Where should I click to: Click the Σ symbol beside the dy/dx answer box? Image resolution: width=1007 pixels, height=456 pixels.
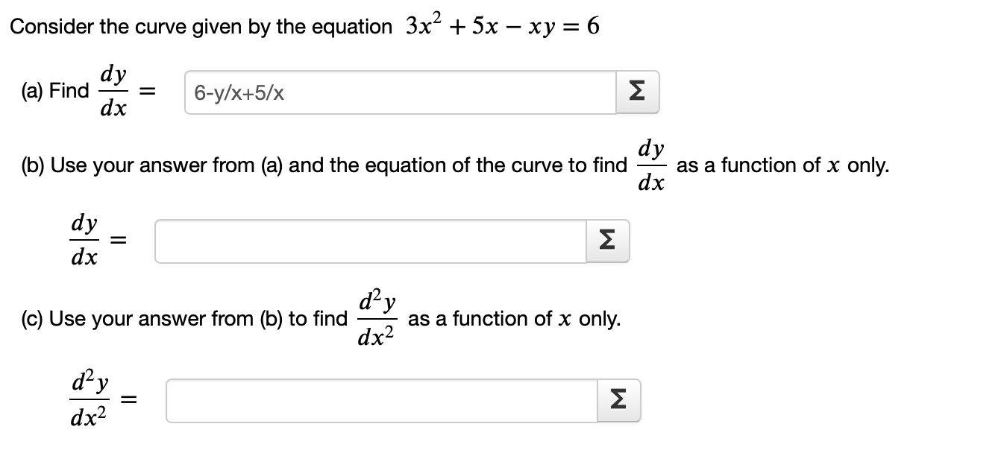[638, 91]
